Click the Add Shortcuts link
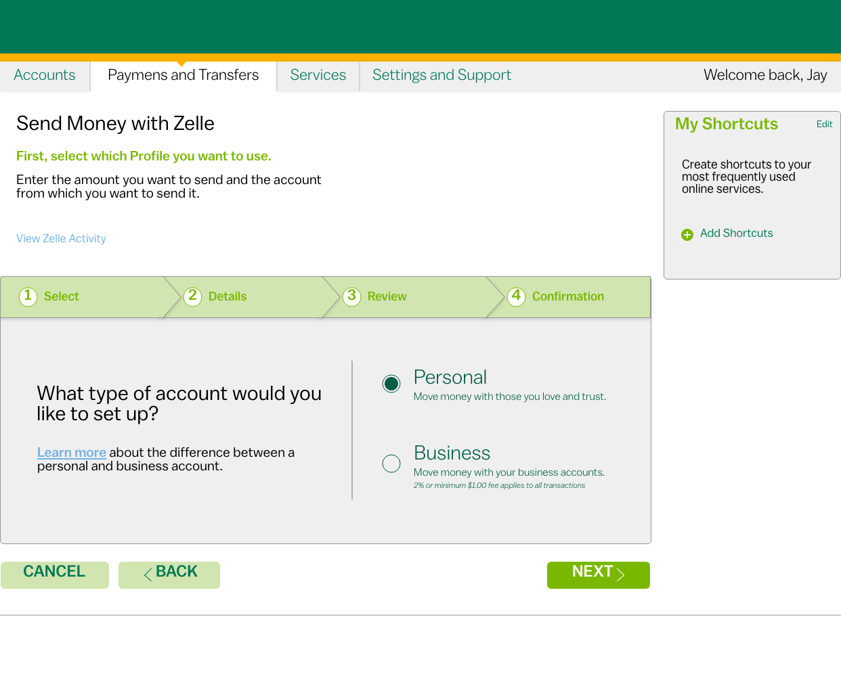The image size is (841, 693). coord(736,233)
